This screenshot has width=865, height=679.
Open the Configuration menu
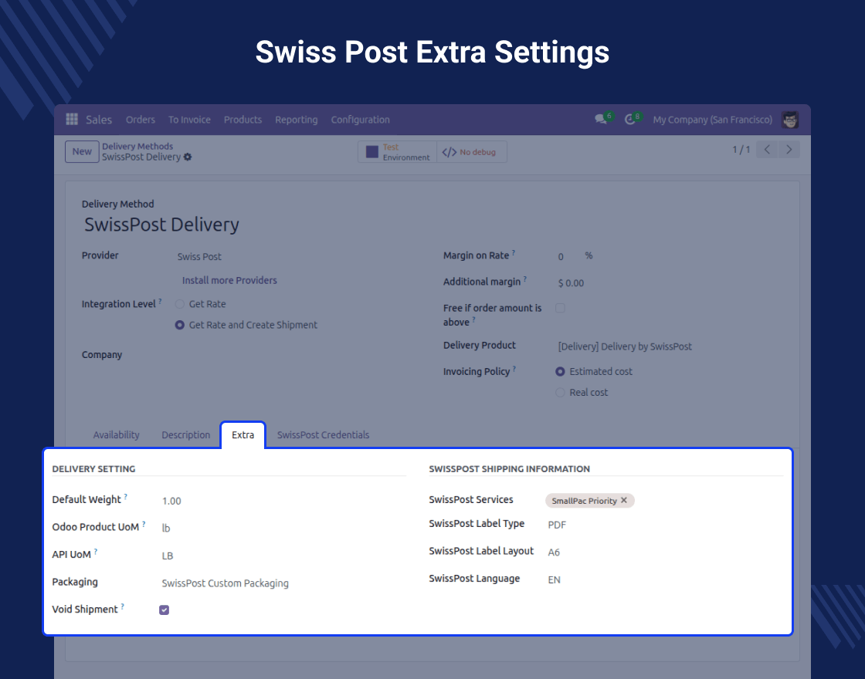[360, 120]
